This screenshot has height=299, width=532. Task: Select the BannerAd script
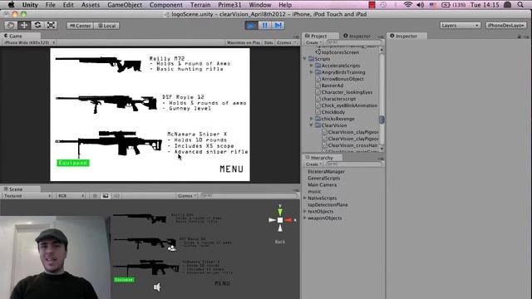[332, 86]
